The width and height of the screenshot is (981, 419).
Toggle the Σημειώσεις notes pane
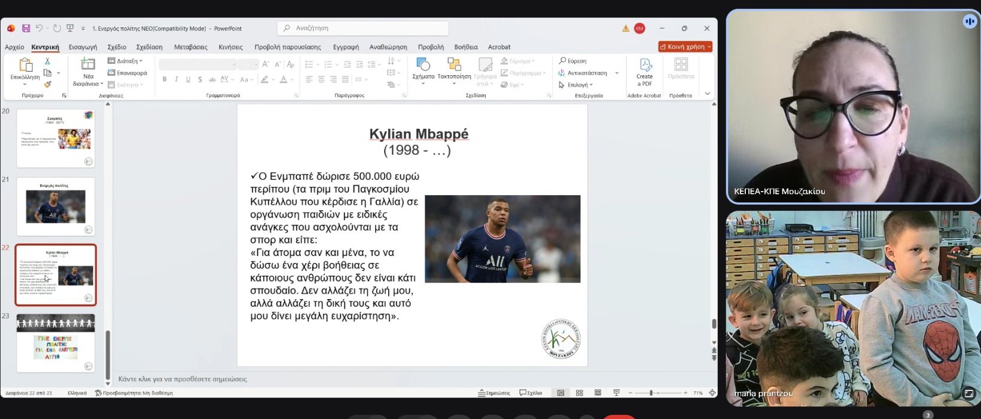tap(494, 393)
